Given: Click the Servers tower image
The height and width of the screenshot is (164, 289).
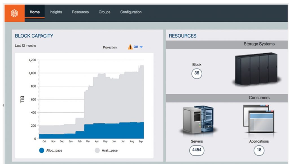Looking at the screenshot, I should point(198,119).
